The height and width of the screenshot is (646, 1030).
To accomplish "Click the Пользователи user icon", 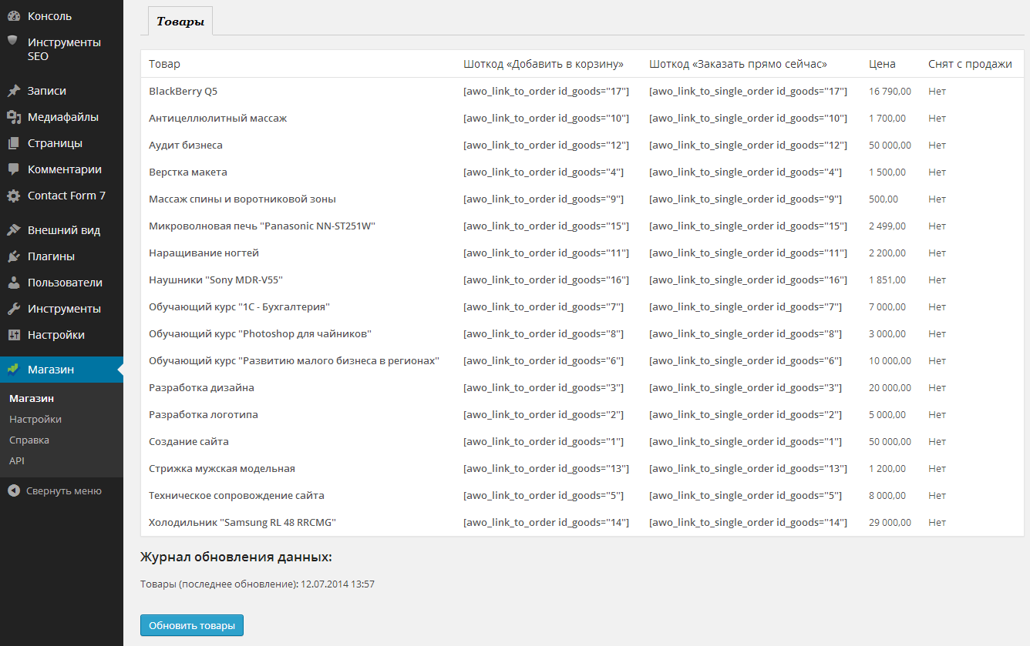I will (14, 283).
